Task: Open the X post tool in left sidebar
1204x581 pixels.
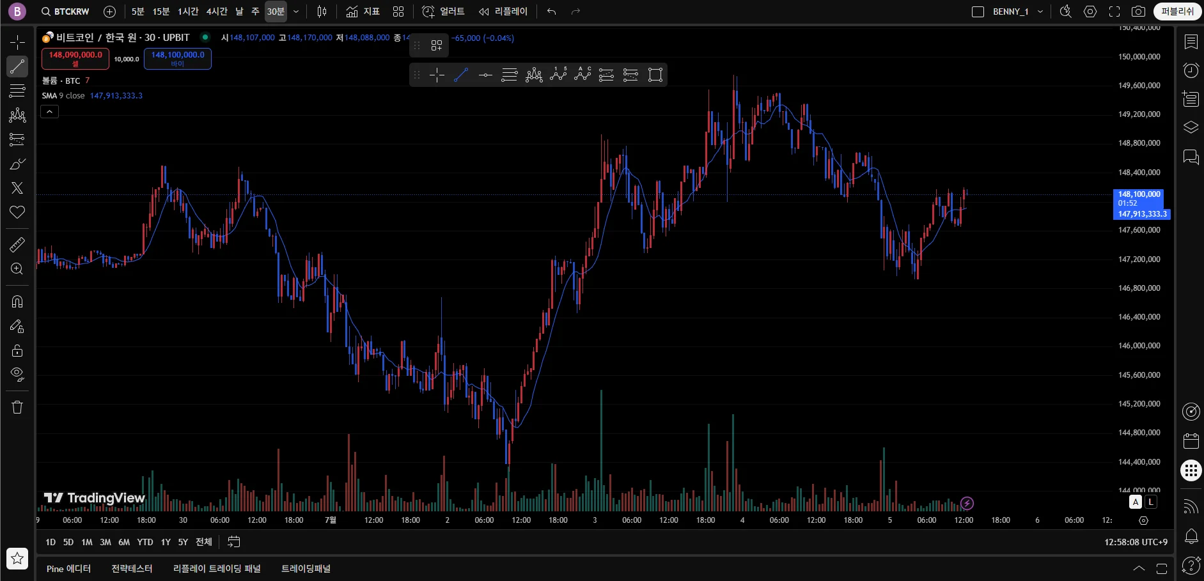Action: (17, 188)
